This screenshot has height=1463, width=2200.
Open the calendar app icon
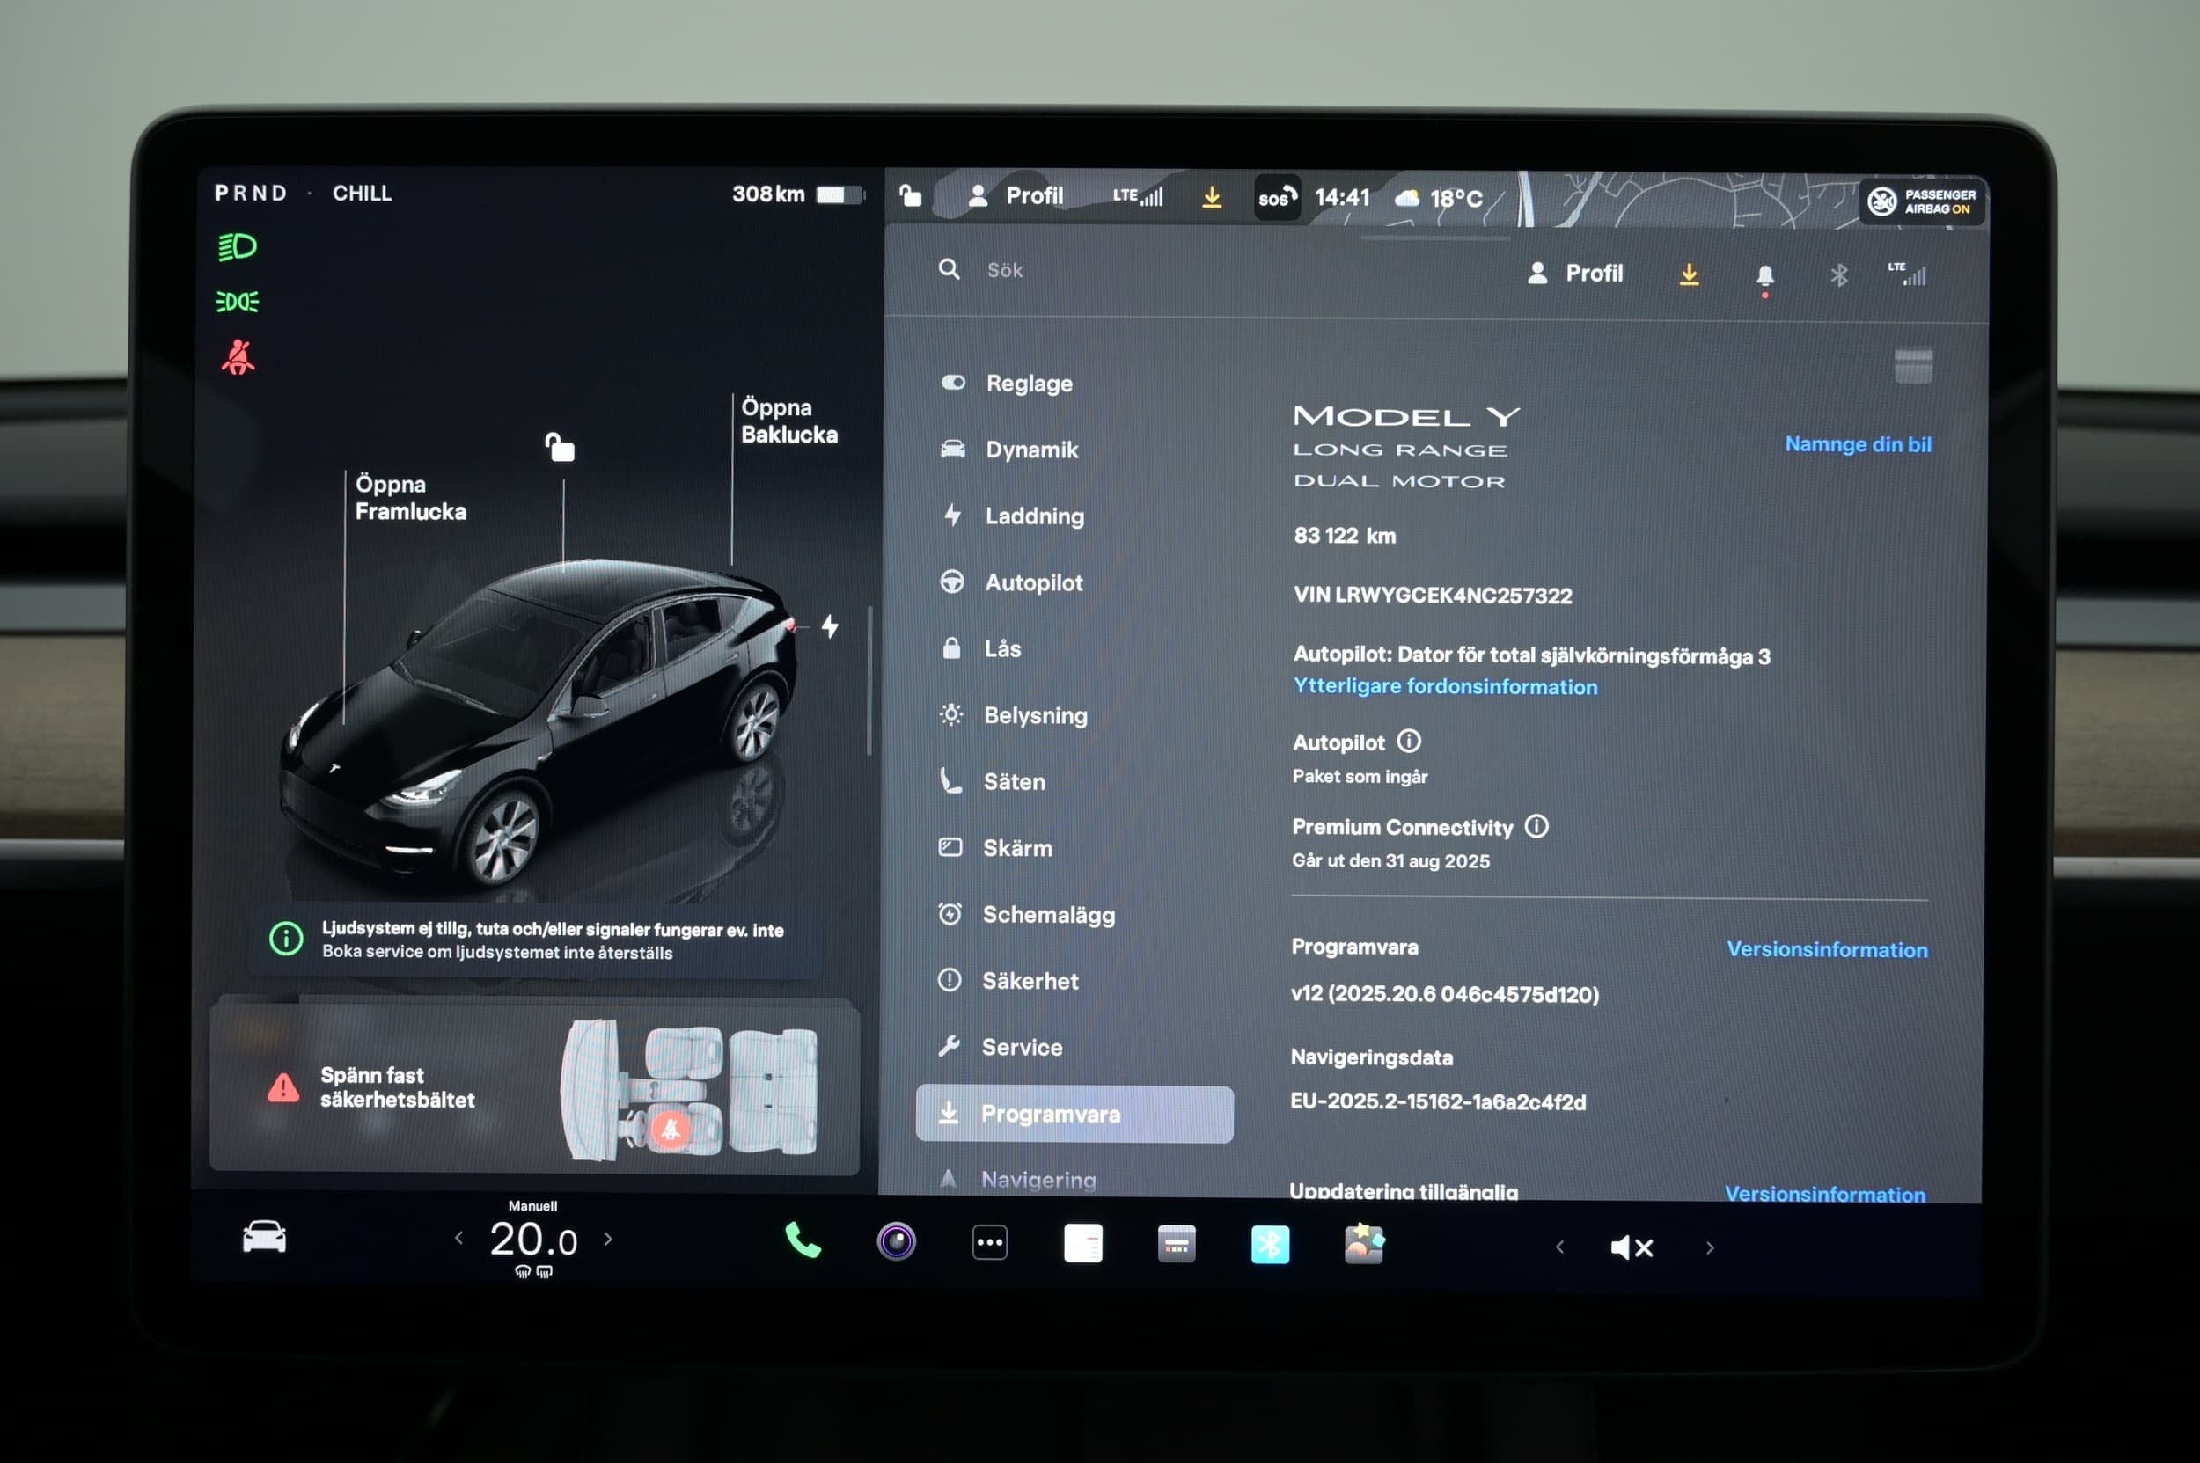pyautogui.click(x=1176, y=1244)
